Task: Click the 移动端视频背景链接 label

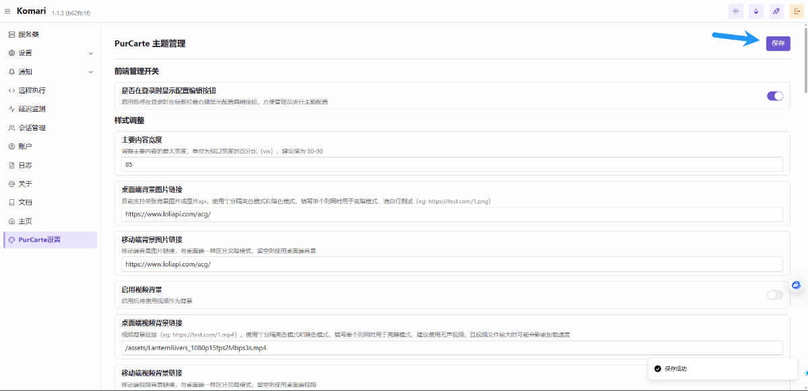Action: [x=152, y=373]
